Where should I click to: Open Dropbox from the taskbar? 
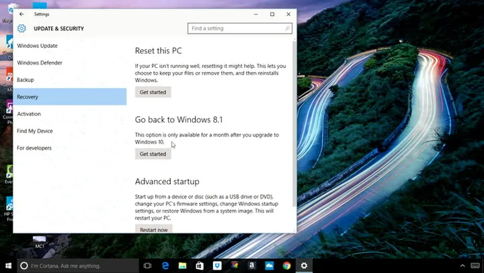pos(217,266)
